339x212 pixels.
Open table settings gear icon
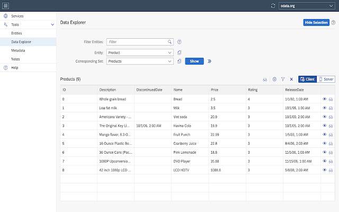coord(274,79)
